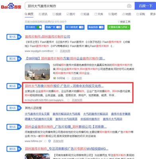The image size is (156, 159).
Task: Switch to the 资讯 tab
Action: [43, 14]
